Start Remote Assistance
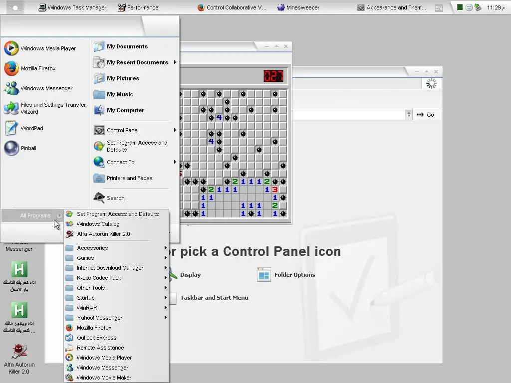 [x=95, y=348]
